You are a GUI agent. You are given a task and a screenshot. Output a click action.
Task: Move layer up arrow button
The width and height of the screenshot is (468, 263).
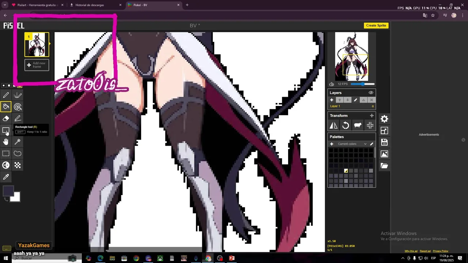point(340,100)
